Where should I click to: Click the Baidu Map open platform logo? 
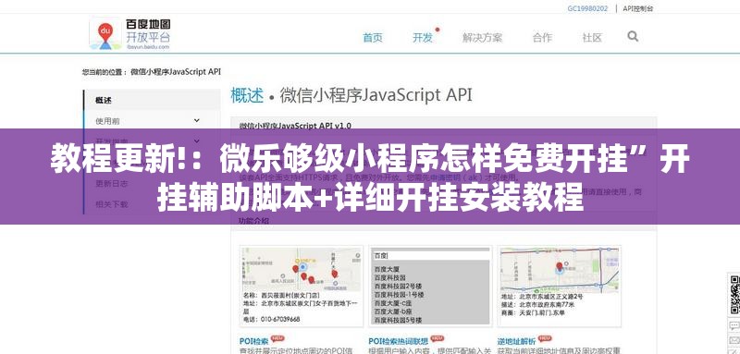click(129, 34)
